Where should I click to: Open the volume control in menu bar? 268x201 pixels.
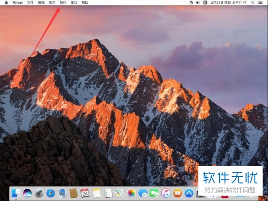198,3
